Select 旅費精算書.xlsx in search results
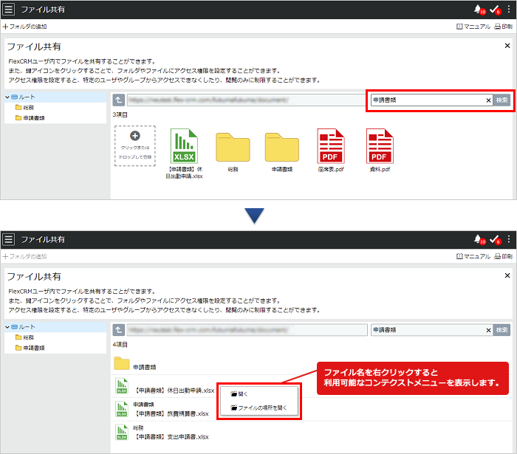This screenshot has width=517, height=454. click(171, 414)
